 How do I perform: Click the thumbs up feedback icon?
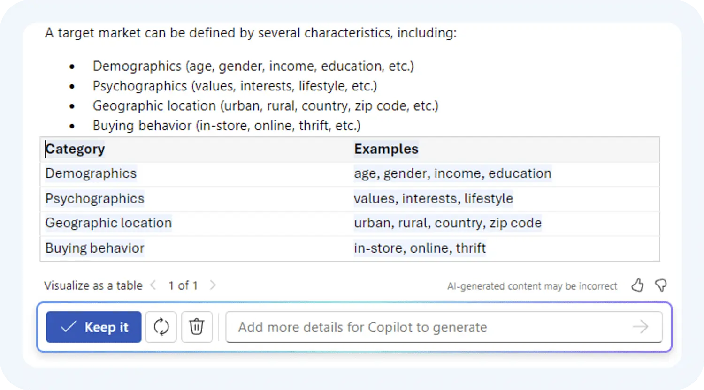(x=637, y=285)
